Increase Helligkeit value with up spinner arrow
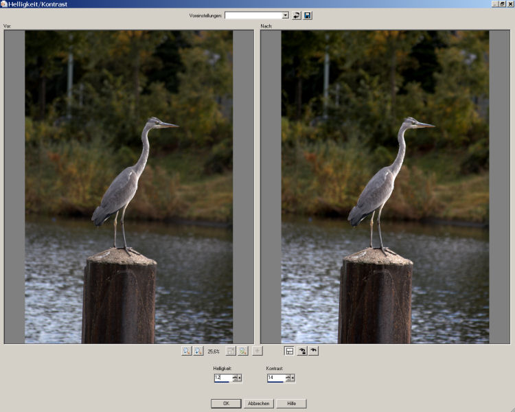The height and width of the screenshot is (412, 515). (x=234, y=376)
